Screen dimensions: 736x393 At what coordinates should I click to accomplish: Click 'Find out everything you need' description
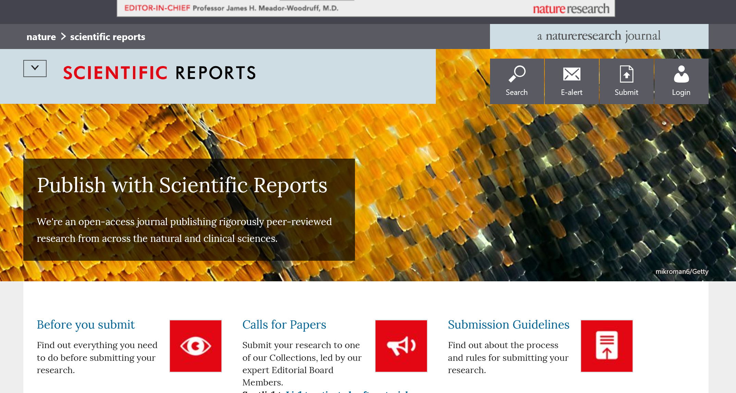[x=97, y=357]
